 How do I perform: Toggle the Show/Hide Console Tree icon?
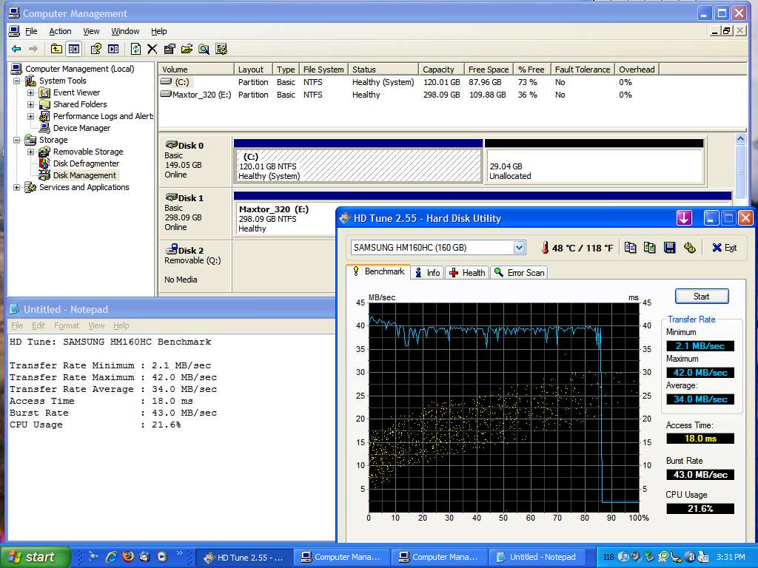tap(73, 49)
